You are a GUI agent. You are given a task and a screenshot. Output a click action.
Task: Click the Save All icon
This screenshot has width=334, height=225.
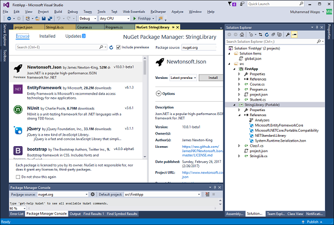[50, 19]
